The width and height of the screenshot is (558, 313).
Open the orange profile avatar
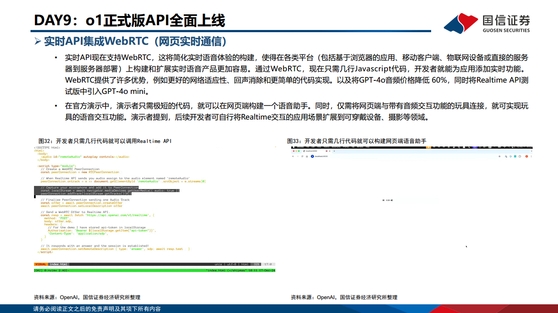coord(527,156)
